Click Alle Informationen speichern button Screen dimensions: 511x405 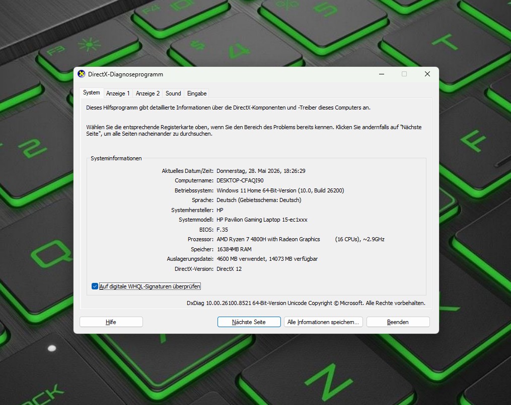[x=323, y=322]
